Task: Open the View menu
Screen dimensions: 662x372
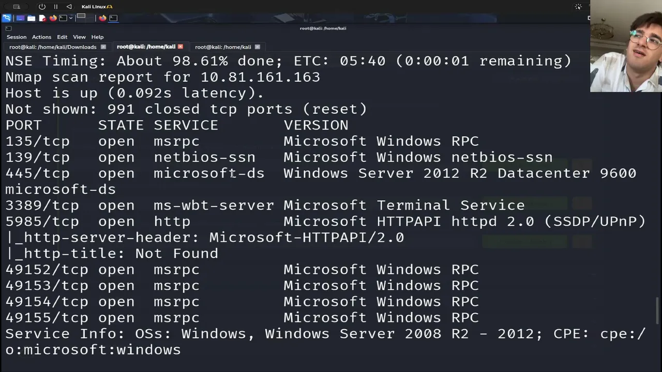Action: (79, 37)
